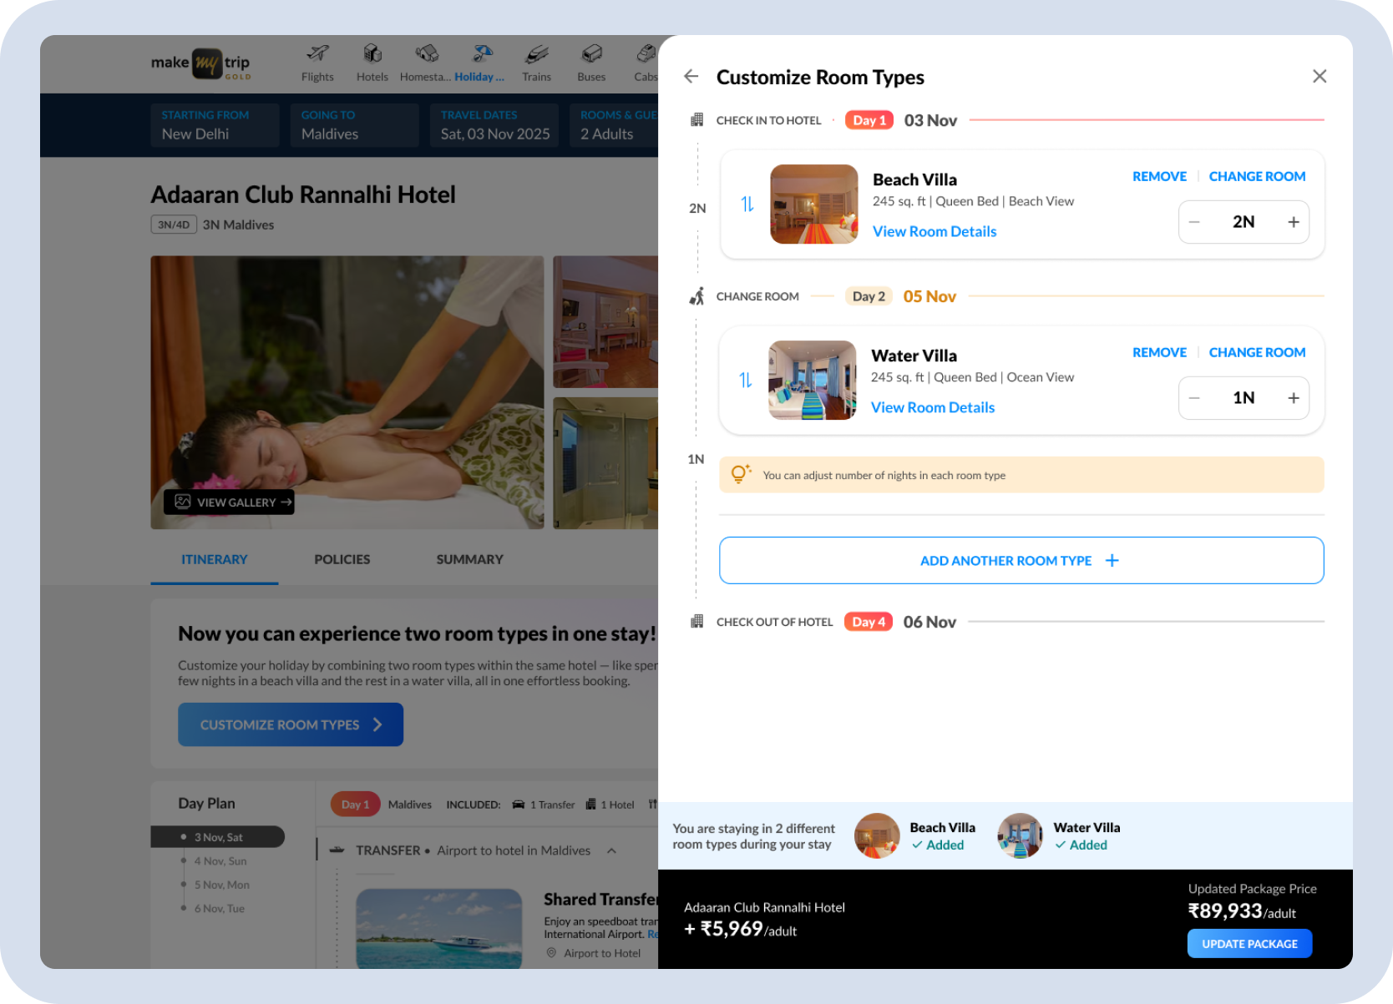Change room for Beach Villa
Viewport: 1393px width, 1004px height.
tap(1257, 176)
